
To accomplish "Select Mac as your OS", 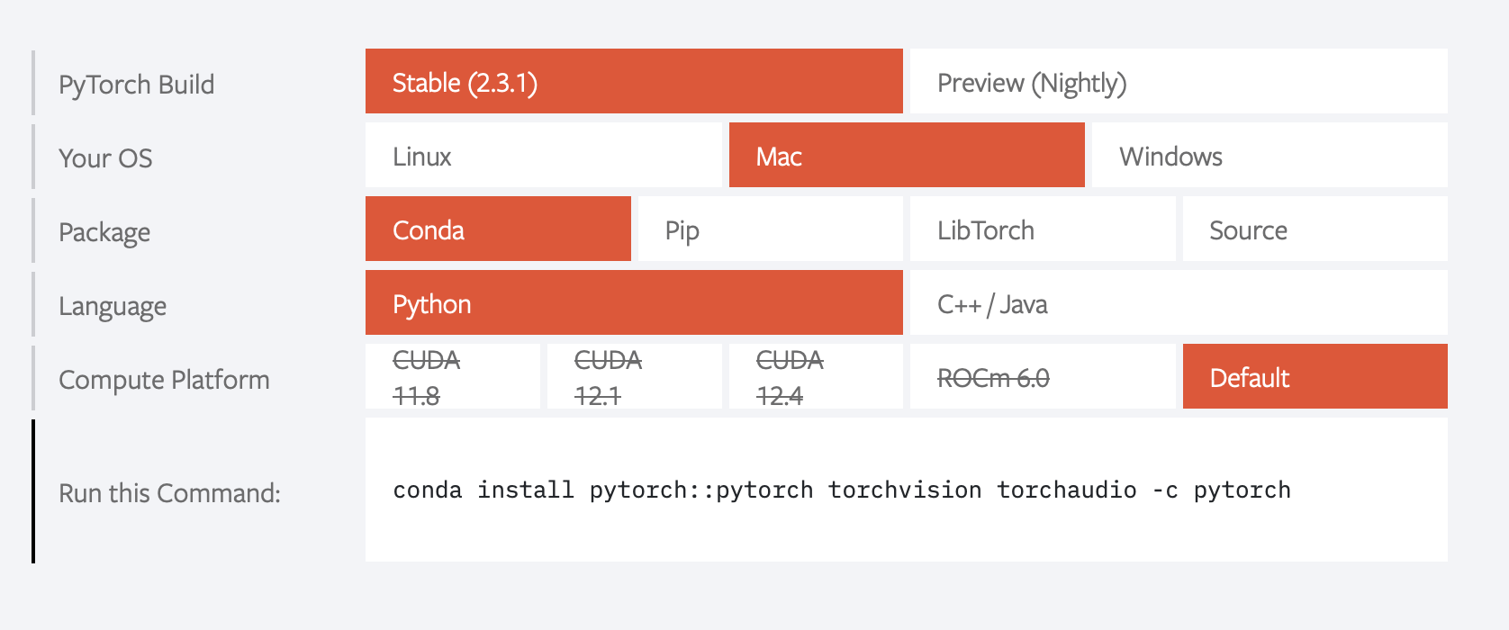I will (x=907, y=155).
